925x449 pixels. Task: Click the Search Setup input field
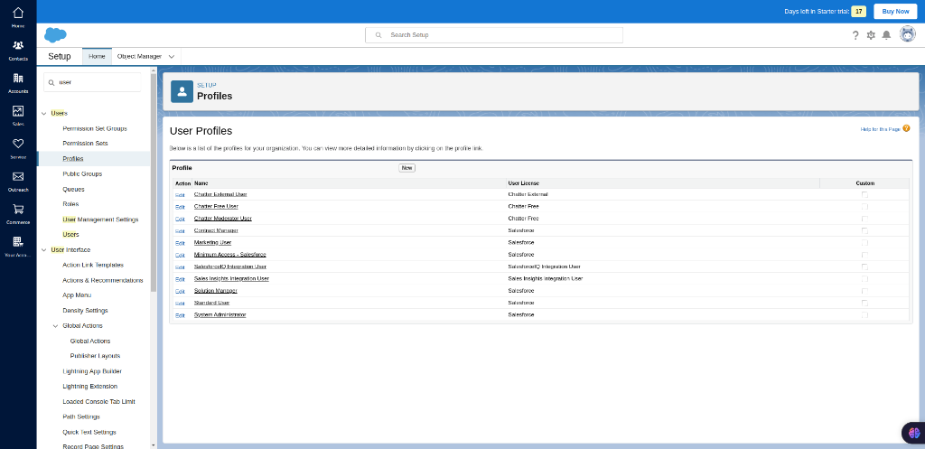click(x=494, y=35)
